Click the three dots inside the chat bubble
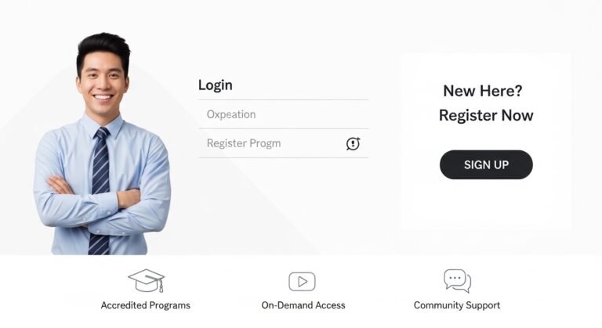 pos(455,277)
